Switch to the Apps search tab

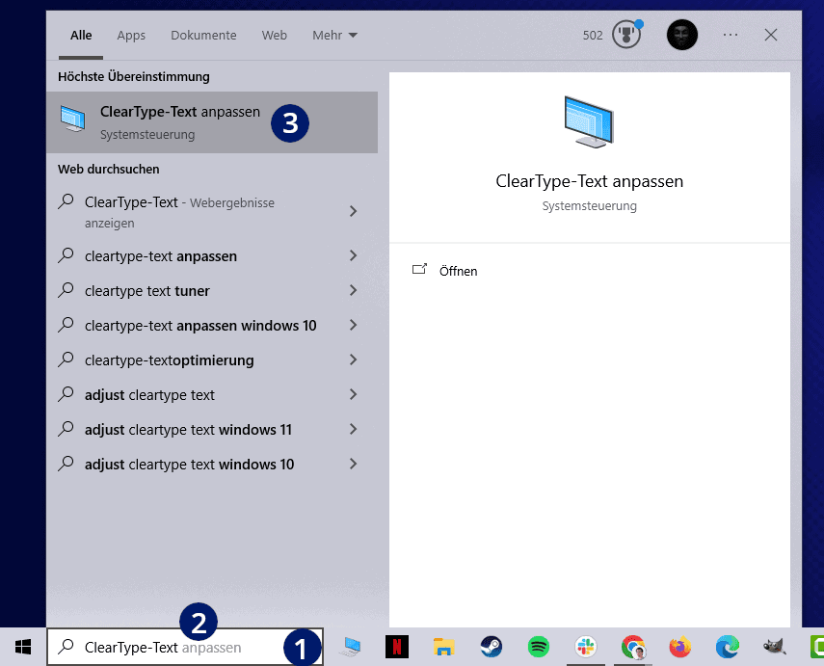click(x=131, y=36)
